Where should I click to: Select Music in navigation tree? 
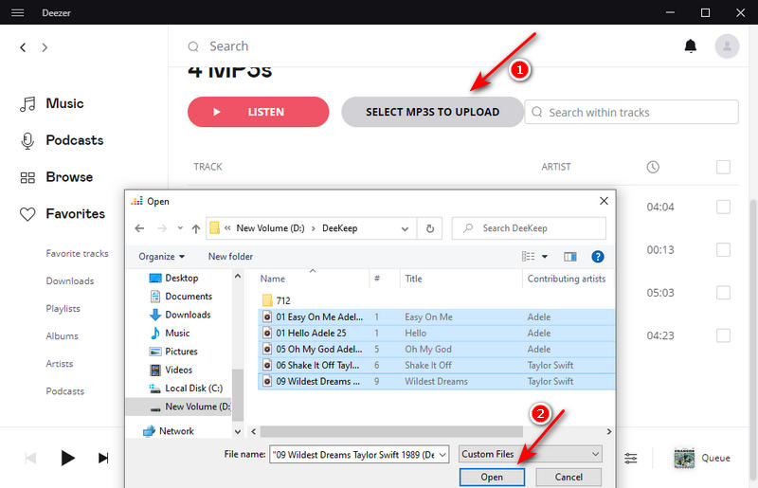coord(170,334)
